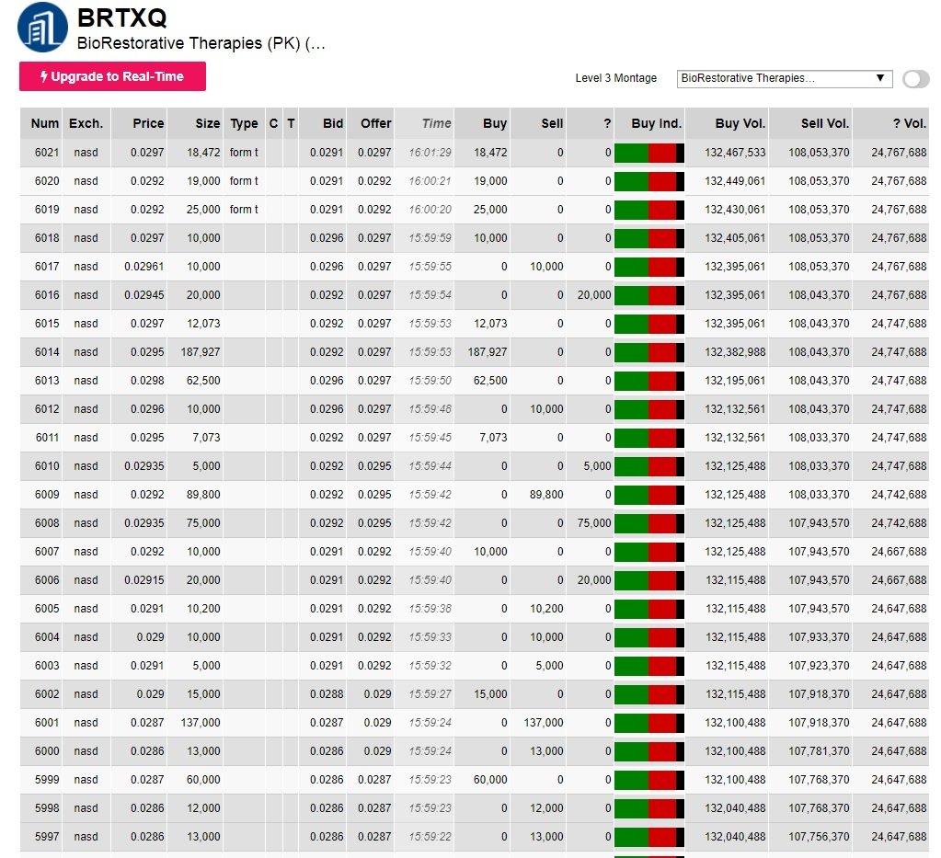Click the buy value 62,500 in row 6013

pos(490,381)
